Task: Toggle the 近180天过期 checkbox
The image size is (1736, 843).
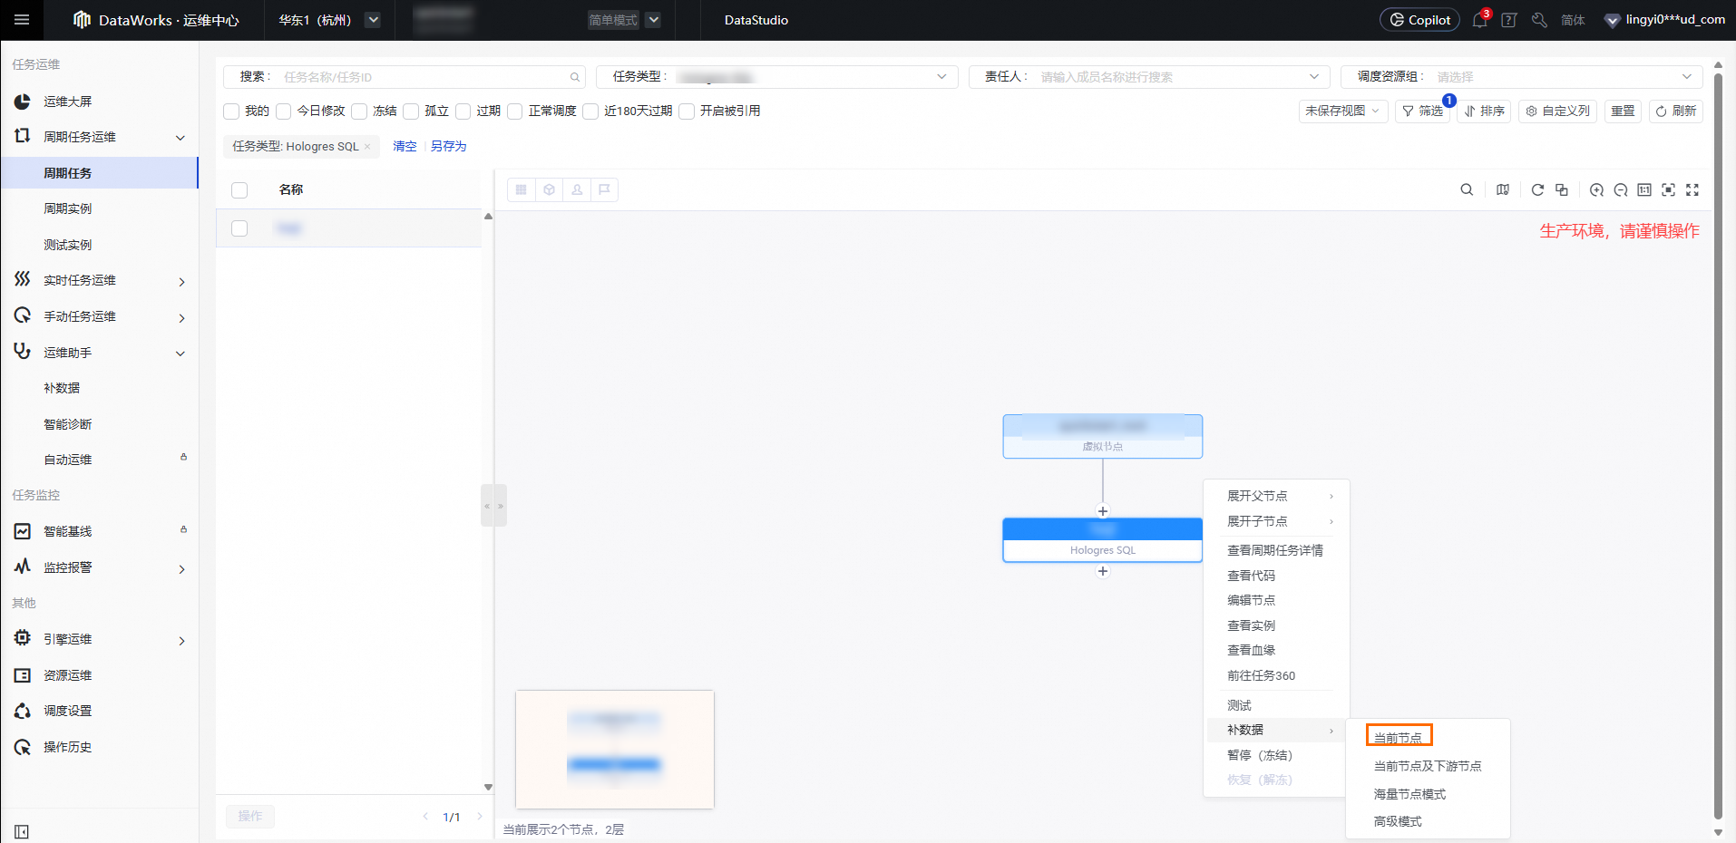Action: tap(590, 111)
